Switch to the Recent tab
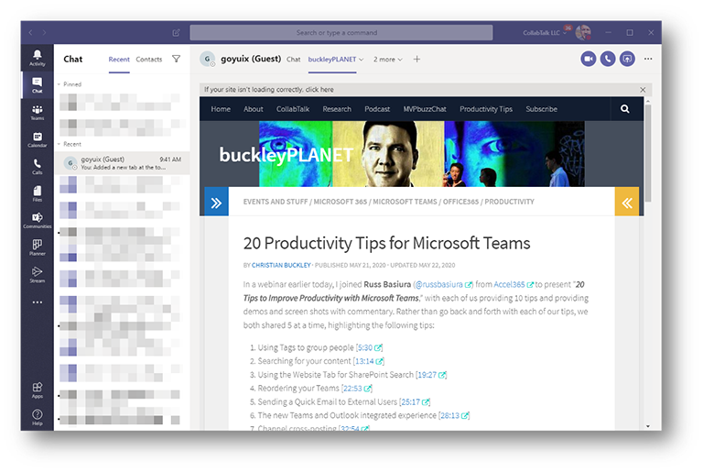This screenshot has width=703, height=472. point(119,60)
